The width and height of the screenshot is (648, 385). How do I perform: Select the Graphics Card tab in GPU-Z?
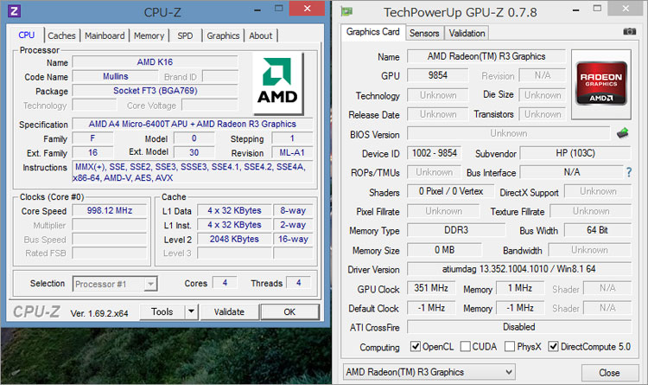[x=372, y=32]
